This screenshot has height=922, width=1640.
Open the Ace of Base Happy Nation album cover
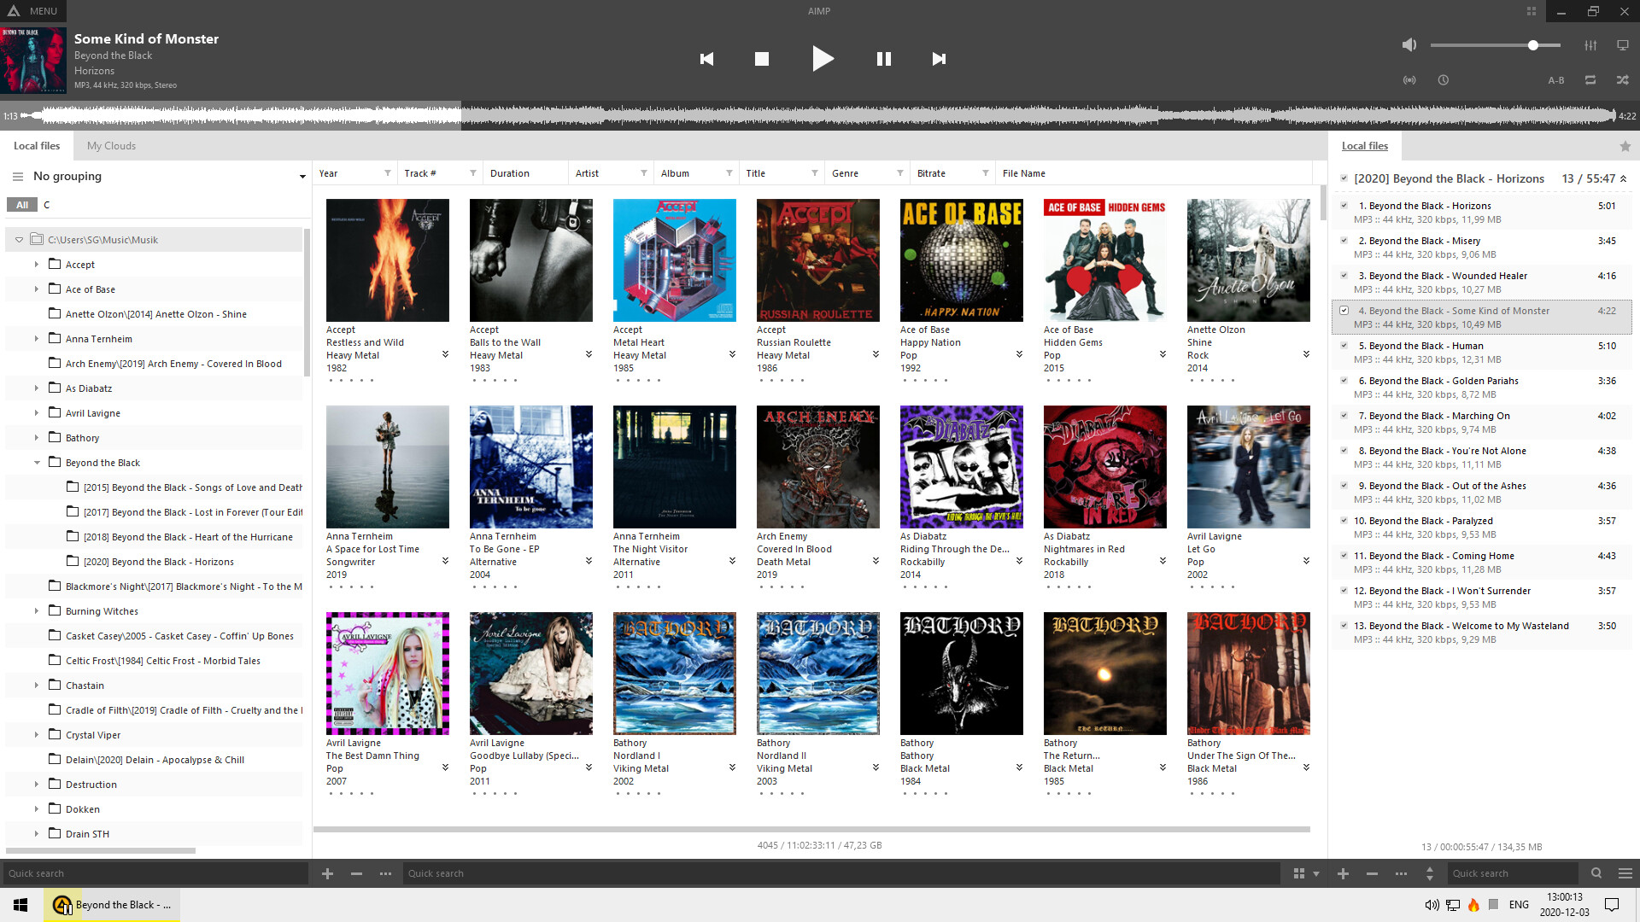point(962,260)
